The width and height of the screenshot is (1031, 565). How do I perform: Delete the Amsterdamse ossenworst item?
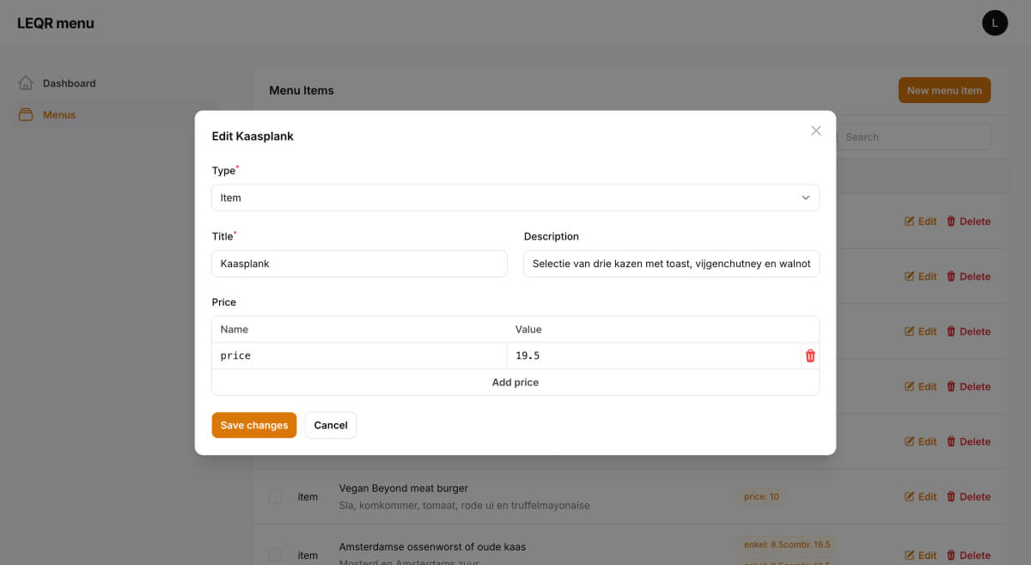968,555
